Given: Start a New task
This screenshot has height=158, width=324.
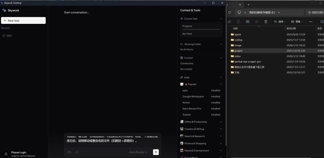Looking at the screenshot, I should (x=23, y=21).
